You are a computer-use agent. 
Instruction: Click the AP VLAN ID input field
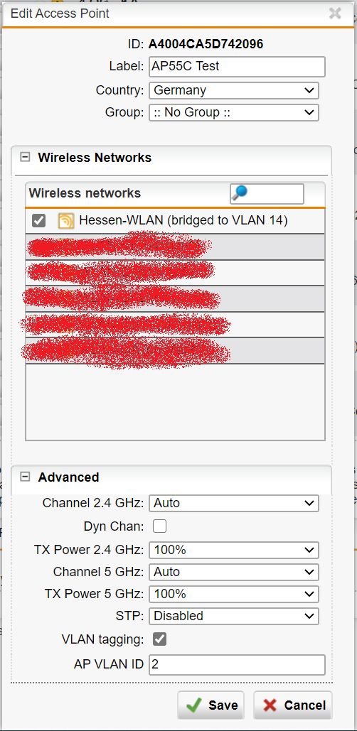[237, 665]
